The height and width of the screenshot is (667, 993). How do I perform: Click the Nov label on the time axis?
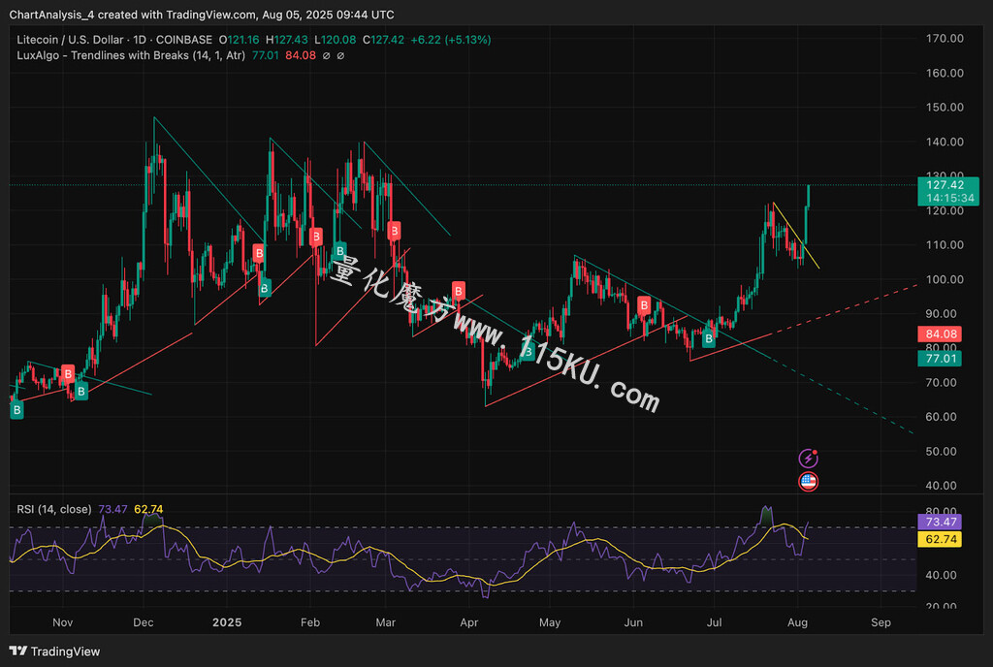click(63, 622)
